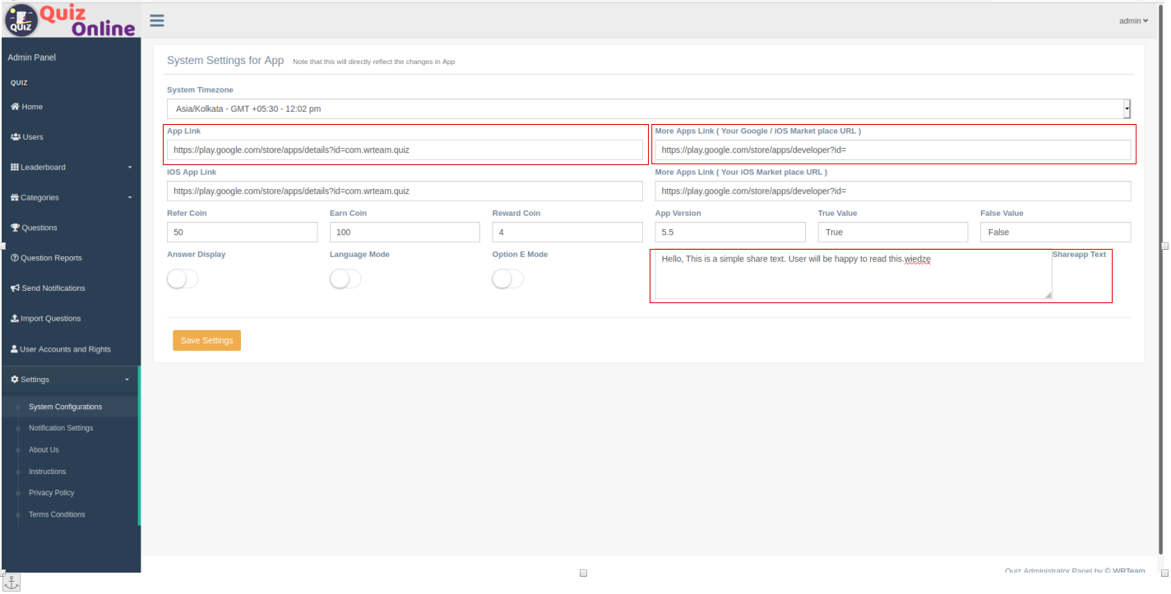Turn on Option E Mode switch
1171x594 pixels.
pyautogui.click(x=507, y=279)
